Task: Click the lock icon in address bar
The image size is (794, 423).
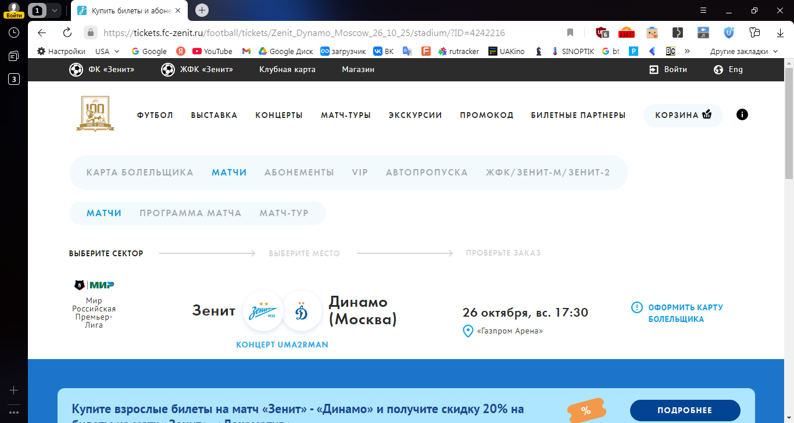Action: [x=90, y=33]
